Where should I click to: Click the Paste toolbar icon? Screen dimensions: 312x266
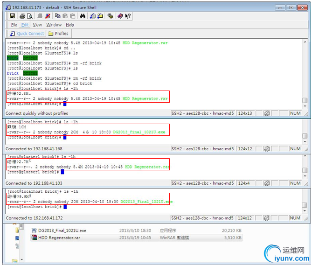[65, 16]
